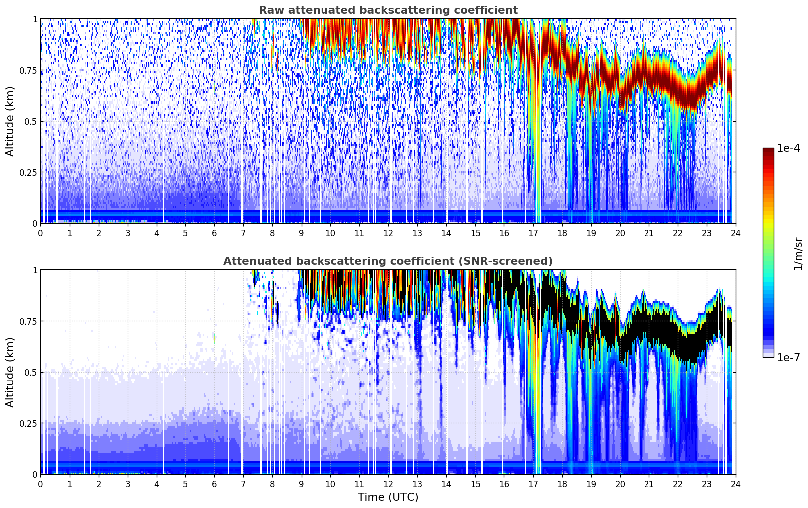808x508 pixels.
Task: Click "Altitude (km)" label beside the SNR-screened plot
Action: click(10, 372)
